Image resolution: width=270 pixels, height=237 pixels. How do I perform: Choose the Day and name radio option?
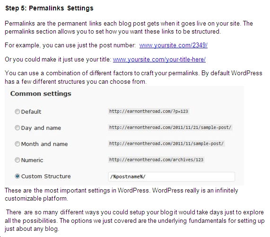(17, 128)
